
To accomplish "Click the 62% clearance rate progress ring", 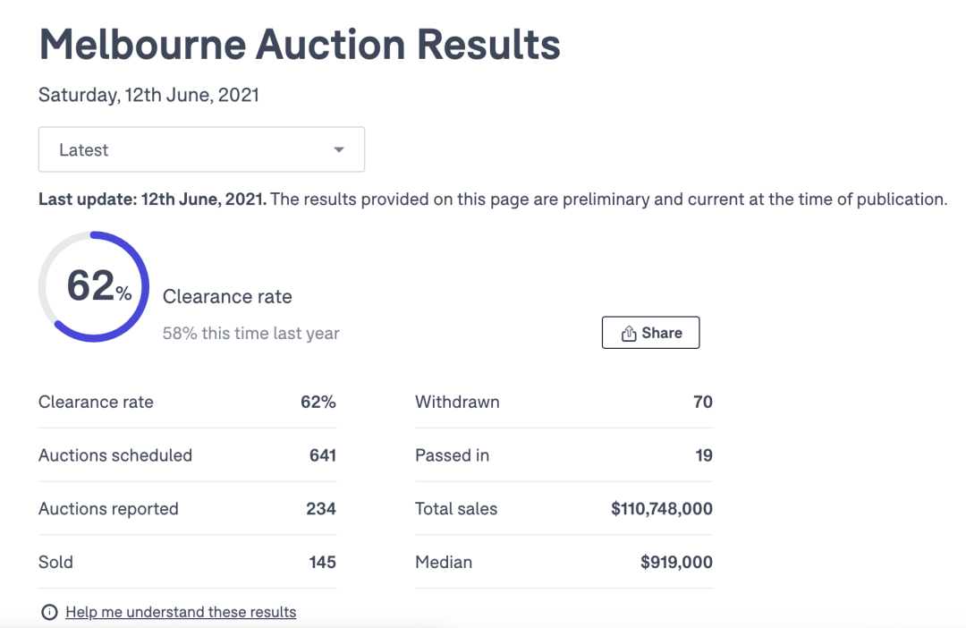I will [94, 286].
